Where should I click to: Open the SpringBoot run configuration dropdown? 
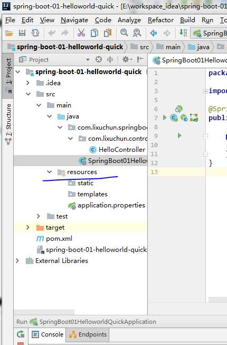[209, 33]
